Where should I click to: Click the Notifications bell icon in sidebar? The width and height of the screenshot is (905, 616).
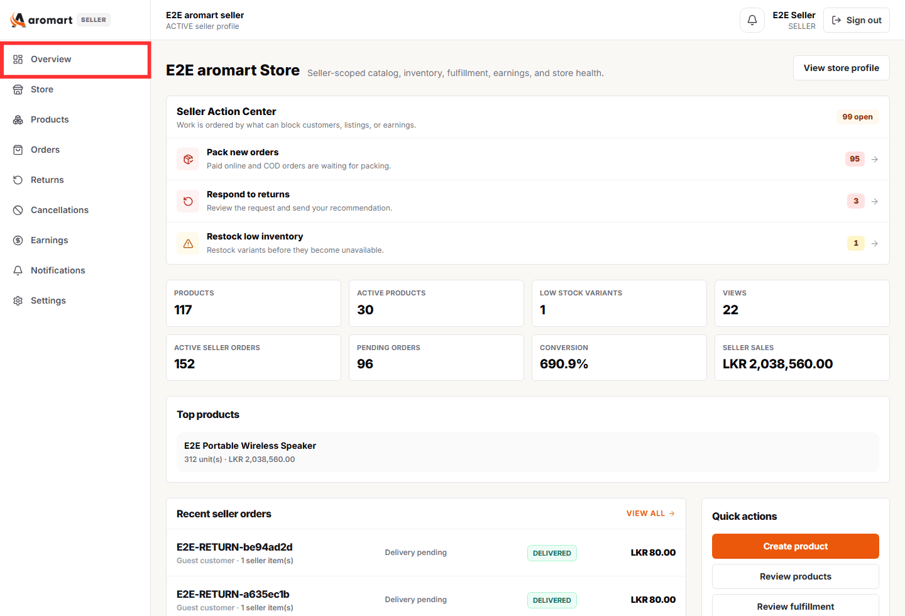pos(18,270)
